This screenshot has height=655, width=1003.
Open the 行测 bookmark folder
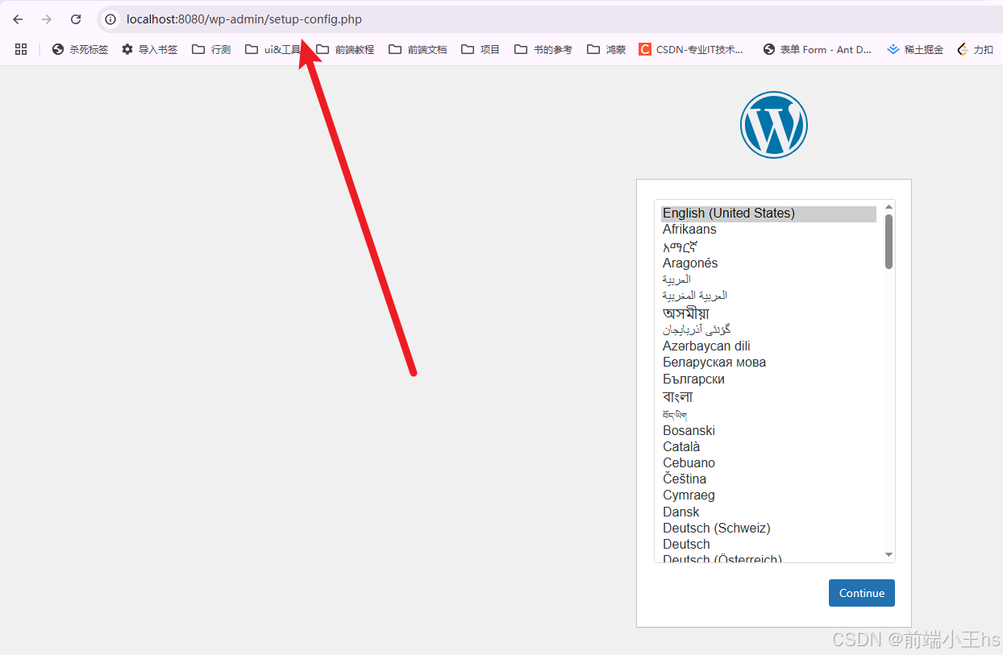pyautogui.click(x=211, y=49)
